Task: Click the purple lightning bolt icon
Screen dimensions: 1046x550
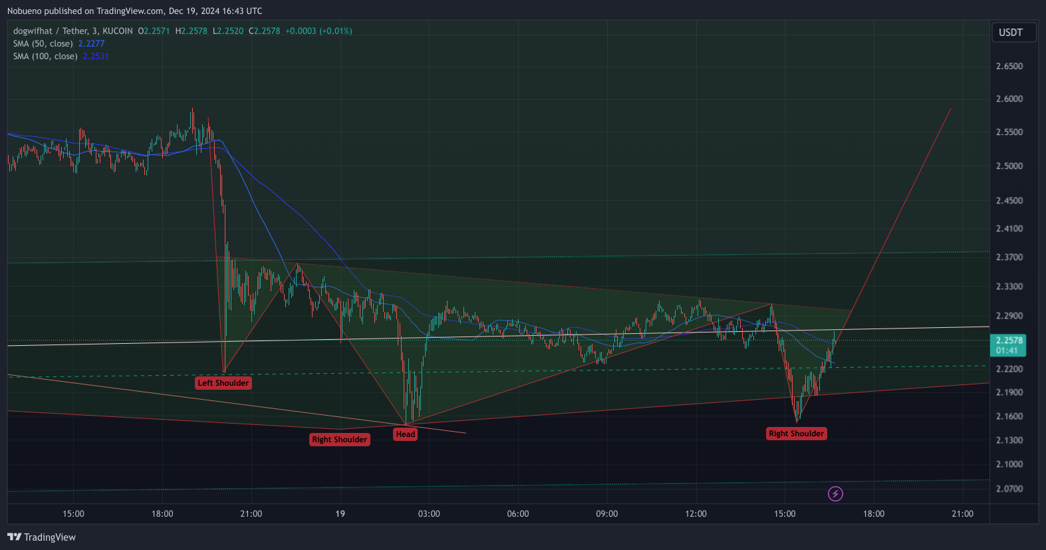Action: click(835, 493)
